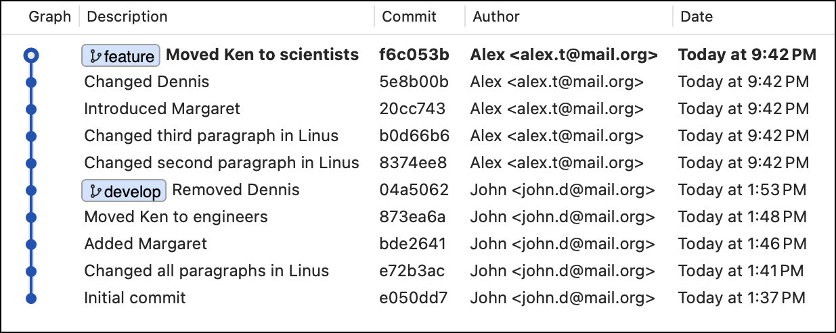Click the Date column header
This screenshot has height=333, width=836.
coord(697,17)
